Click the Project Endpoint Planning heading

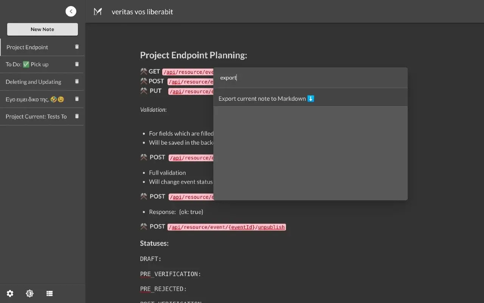(x=193, y=55)
